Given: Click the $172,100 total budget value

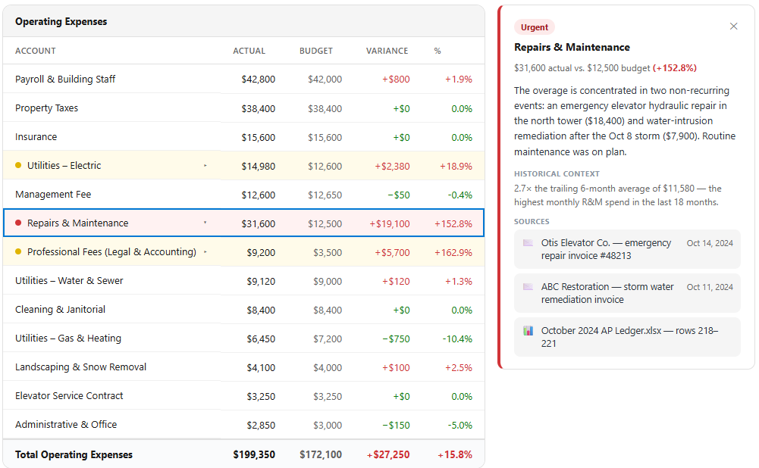Looking at the screenshot, I should tap(321, 454).
